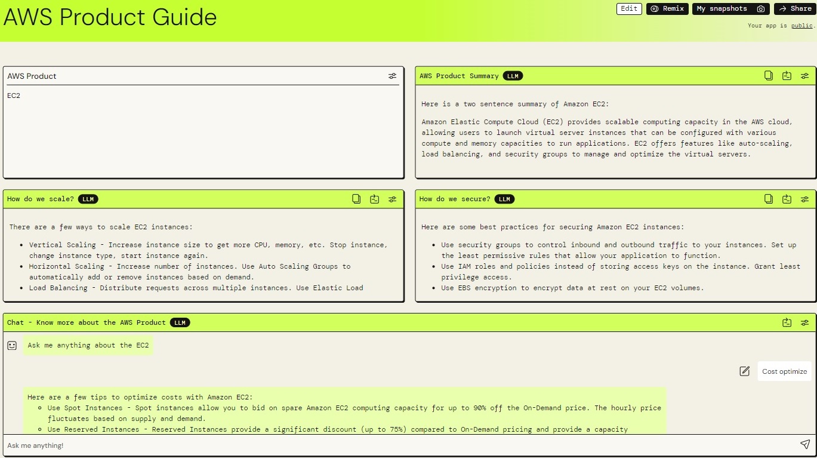Viewport: 817px width, 458px height.
Task: Click the Remix button
Action: [667, 9]
